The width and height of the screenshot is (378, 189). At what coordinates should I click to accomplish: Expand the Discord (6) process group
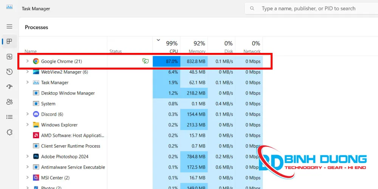28,114
